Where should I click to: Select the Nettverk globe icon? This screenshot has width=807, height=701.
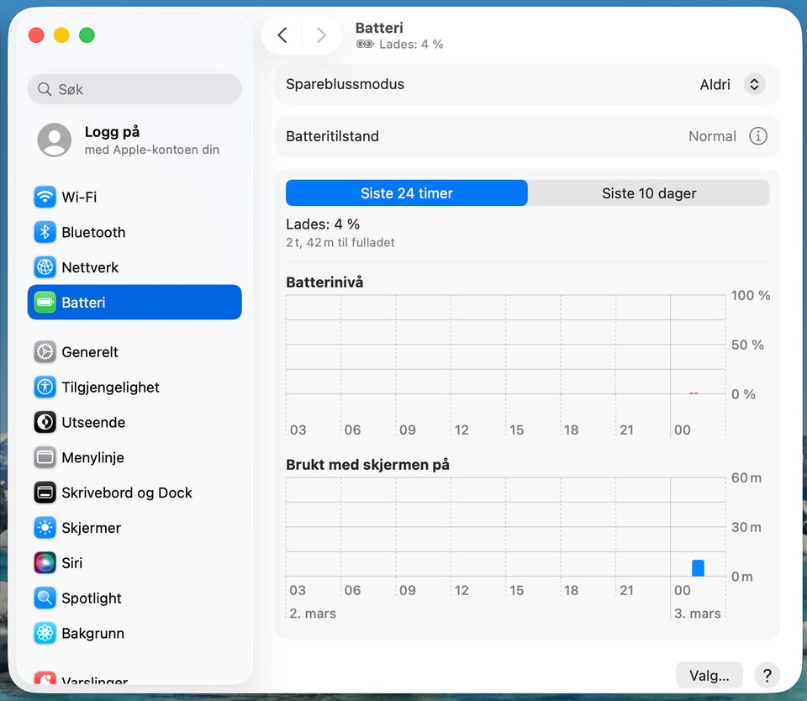click(45, 268)
